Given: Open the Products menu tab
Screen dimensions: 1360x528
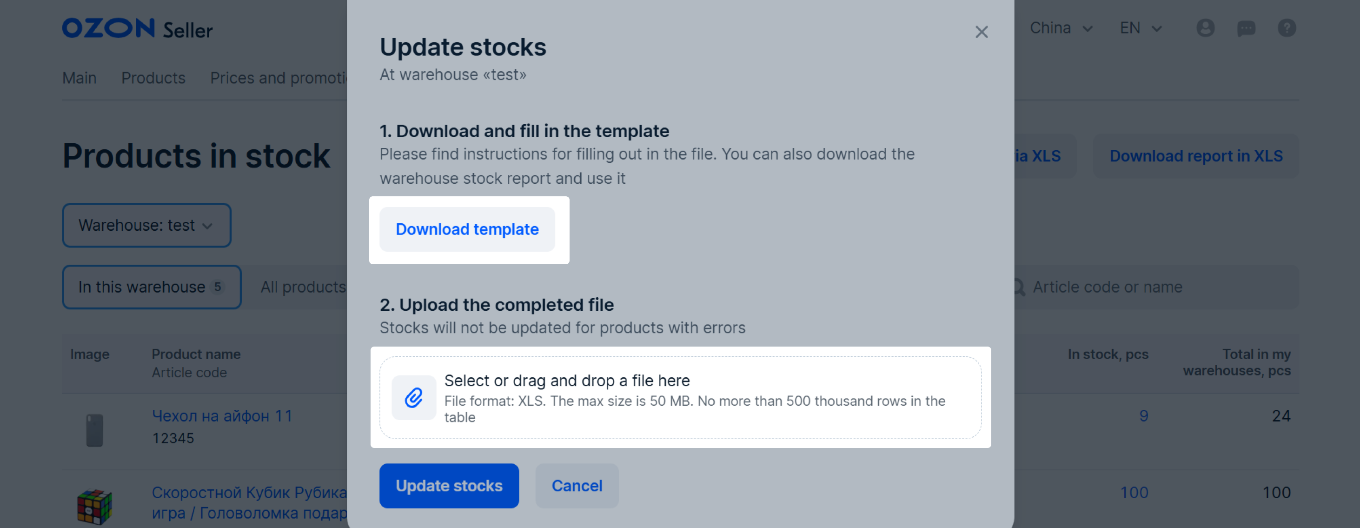Looking at the screenshot, I should (x=153, y=78).
